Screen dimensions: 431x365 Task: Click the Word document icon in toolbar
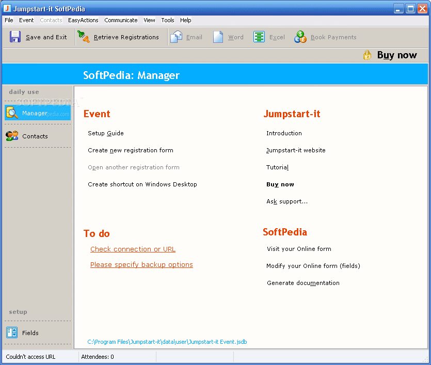click(218, 37)
